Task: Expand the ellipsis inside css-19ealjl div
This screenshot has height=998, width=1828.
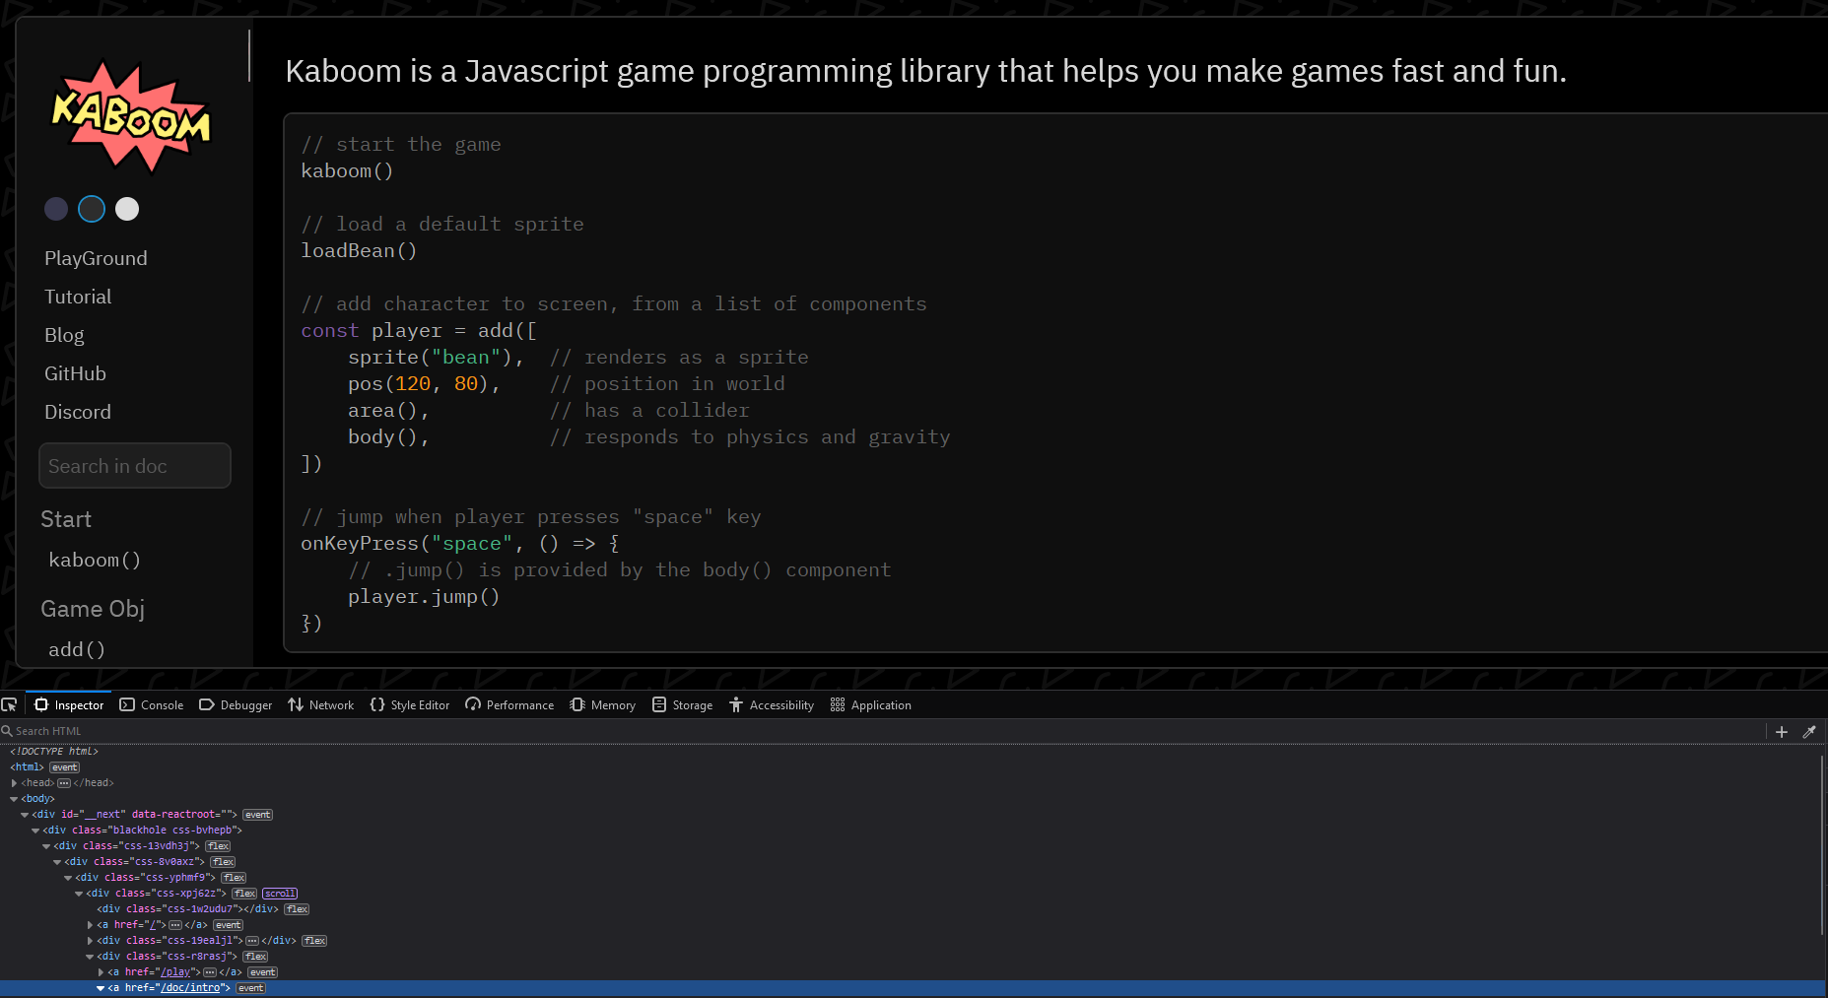Action: point(252,941)
